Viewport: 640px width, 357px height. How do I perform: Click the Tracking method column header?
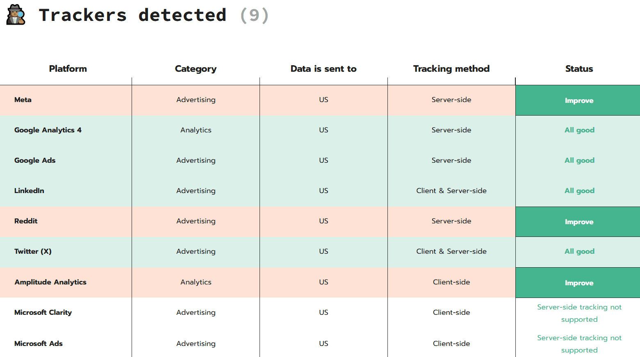click(x=451, y=68)
